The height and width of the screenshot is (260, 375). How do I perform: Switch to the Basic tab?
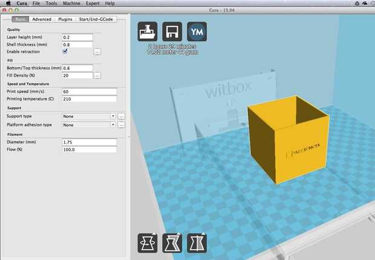[21, 19]
